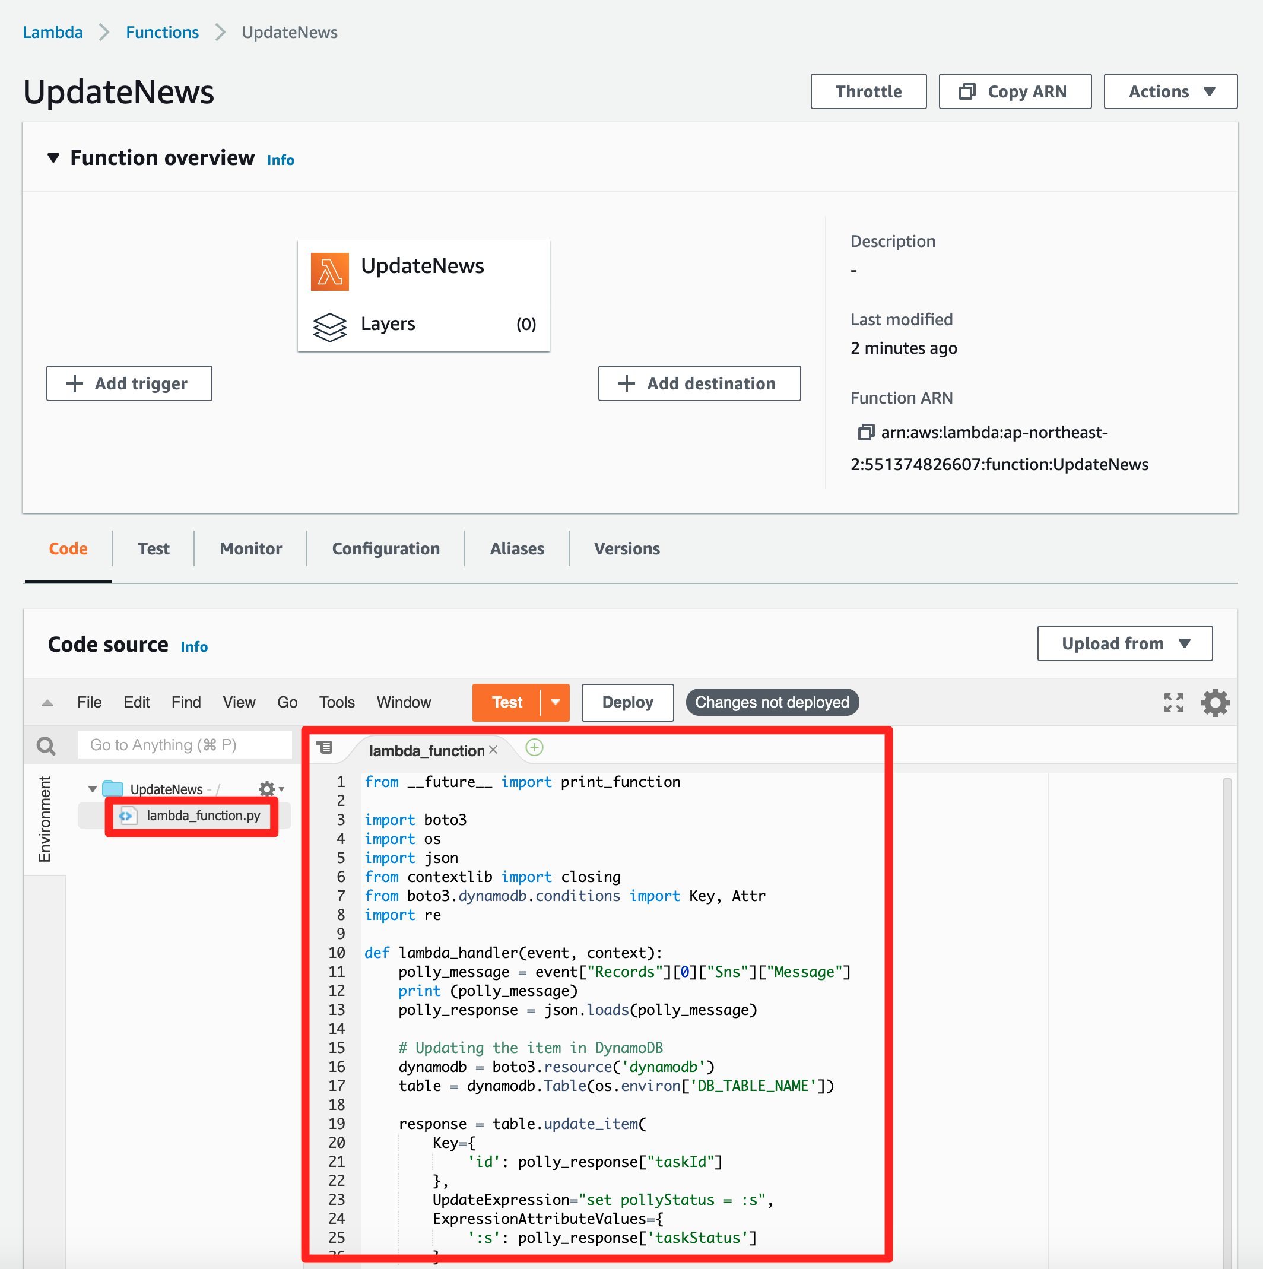Open the Lambda breadcrumb link

pos(53,32)
